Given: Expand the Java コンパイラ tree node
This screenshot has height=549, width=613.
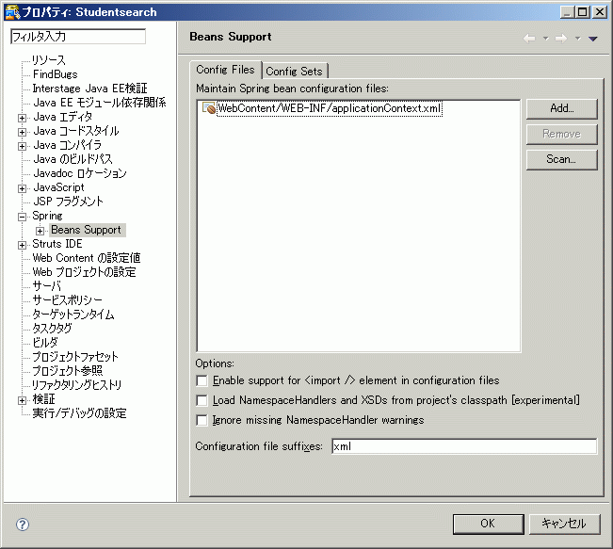Looking at the screenshot, I should (x=23, y=146).
